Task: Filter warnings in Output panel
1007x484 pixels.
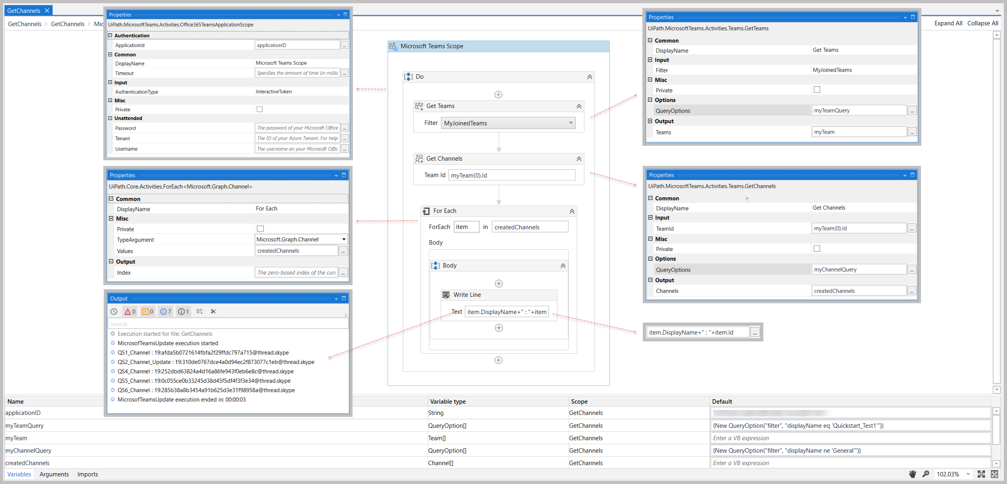Action: (x=148, y=312)
